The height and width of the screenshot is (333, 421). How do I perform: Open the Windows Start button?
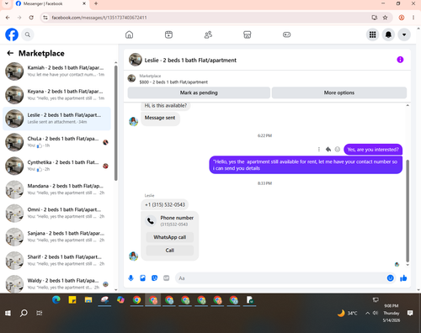tap(8, 313)
